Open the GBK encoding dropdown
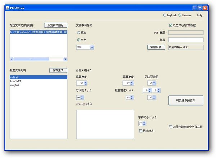The height and width of the screenshot is (158, 216). click(x=92, y=47)
